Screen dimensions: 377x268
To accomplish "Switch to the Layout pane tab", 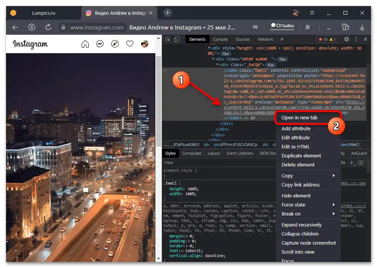I will [214, 153].
